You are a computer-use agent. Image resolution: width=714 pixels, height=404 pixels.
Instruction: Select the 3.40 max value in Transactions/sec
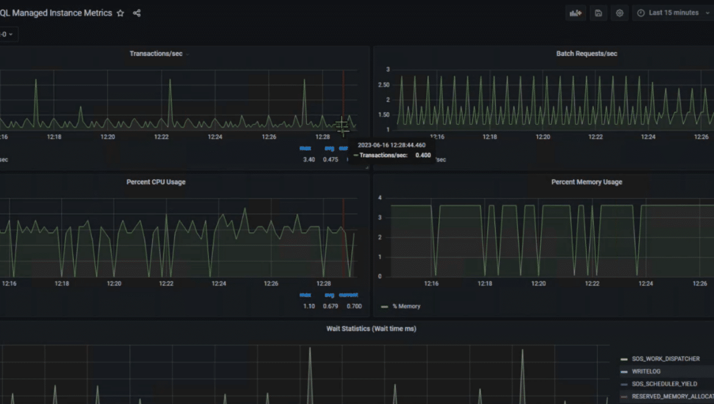pyautogui.click(x=309, y=160)
